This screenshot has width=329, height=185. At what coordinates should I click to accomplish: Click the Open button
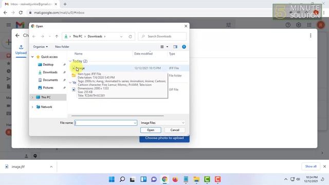[x=151, y=130]
